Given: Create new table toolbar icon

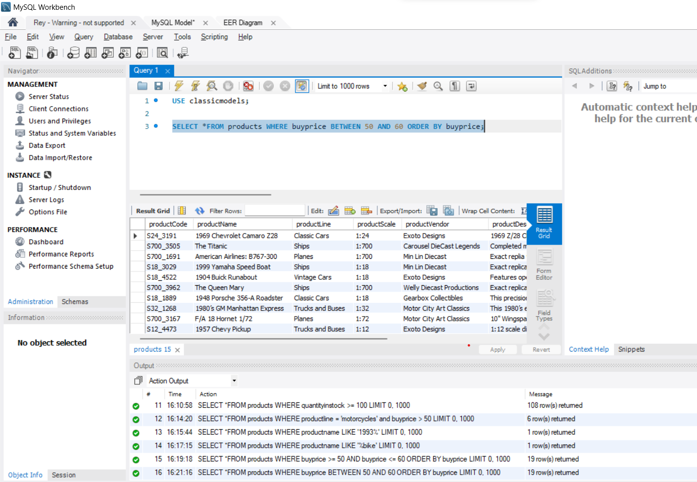Looking at the screenshot, I should coord(90,53).
